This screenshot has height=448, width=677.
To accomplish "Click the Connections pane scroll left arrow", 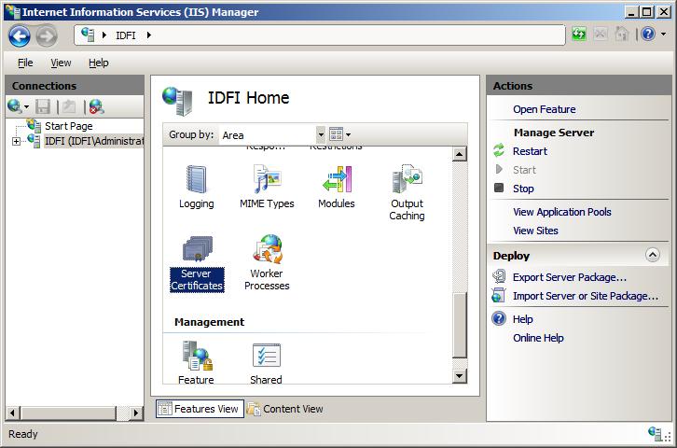I will click(x=12, y=413).
